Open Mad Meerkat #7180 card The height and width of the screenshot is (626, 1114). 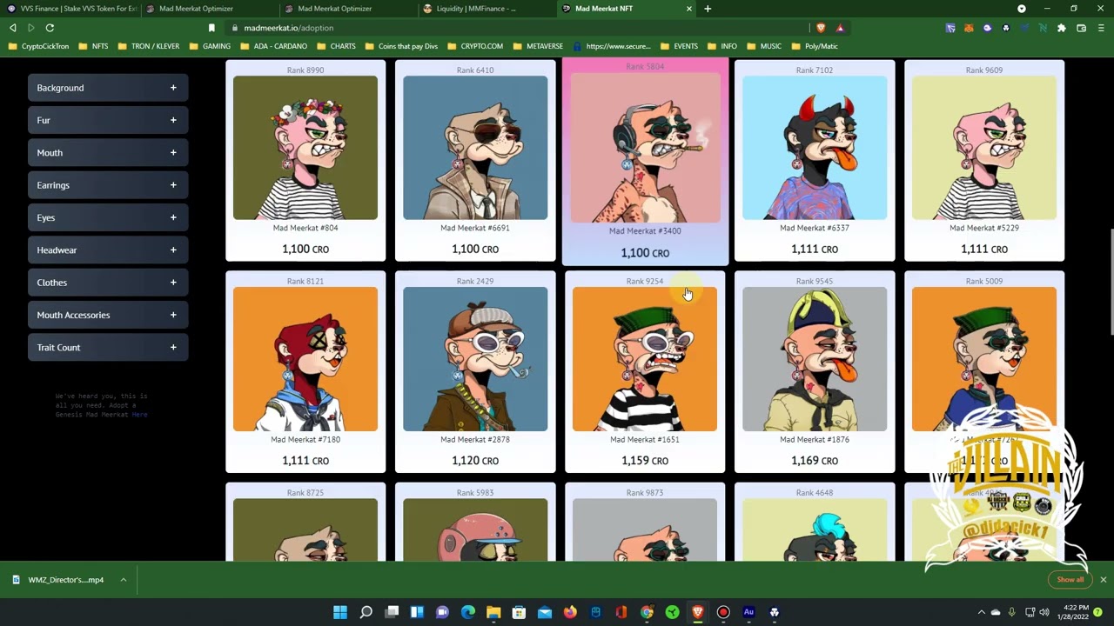305,372
